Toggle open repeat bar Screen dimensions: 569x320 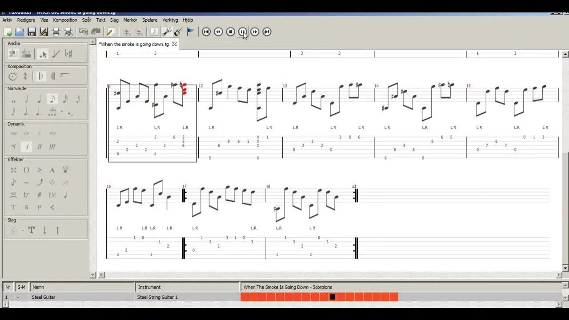click(40, 76)
